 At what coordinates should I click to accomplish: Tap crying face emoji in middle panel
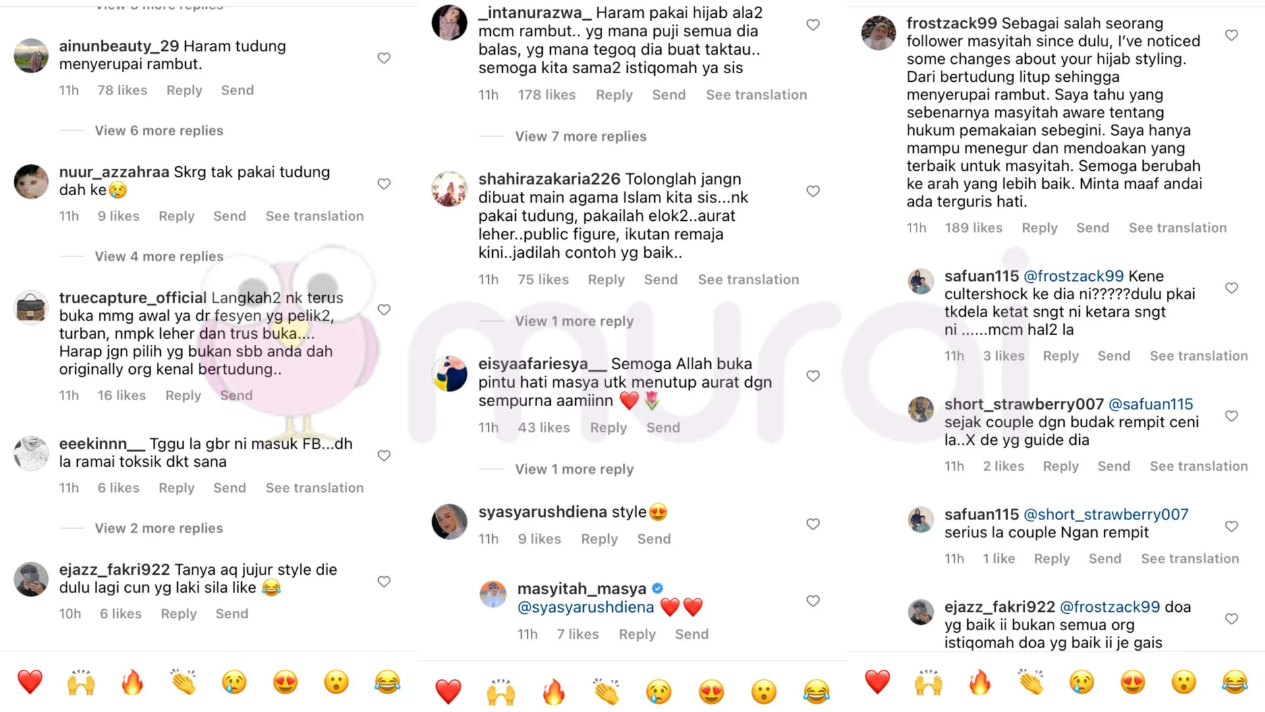click(x=659, y=692)
